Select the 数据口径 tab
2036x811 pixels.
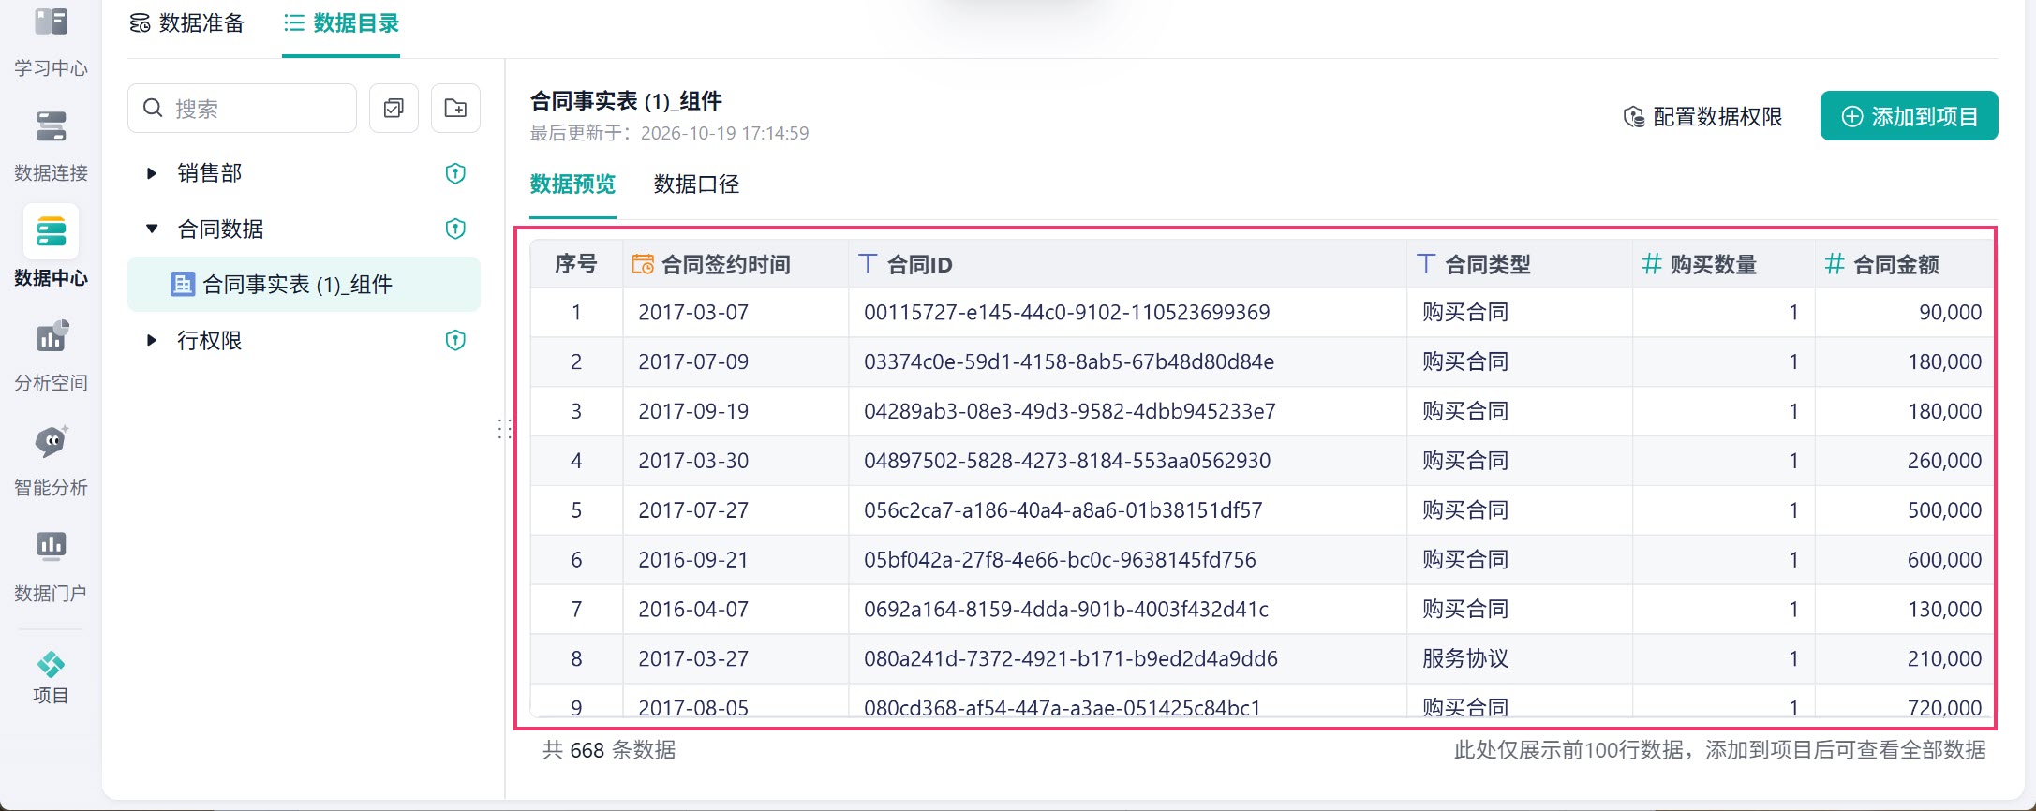[696, 184]
